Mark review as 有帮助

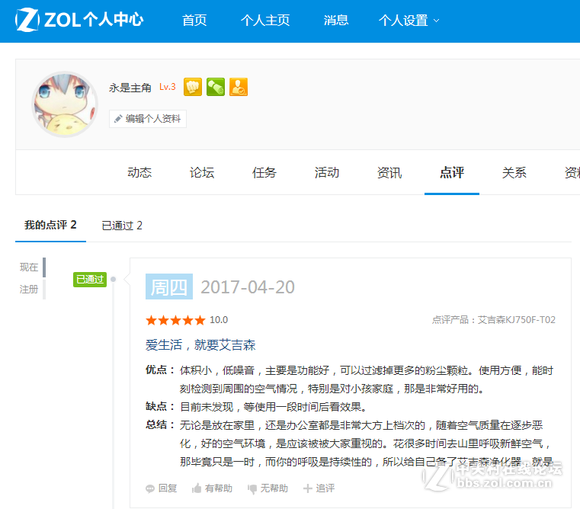tap(219, 488)
